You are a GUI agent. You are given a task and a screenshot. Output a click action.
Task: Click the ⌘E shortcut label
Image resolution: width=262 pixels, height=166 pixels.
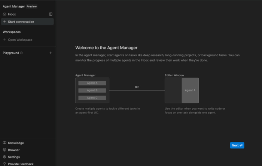[137, 87]
